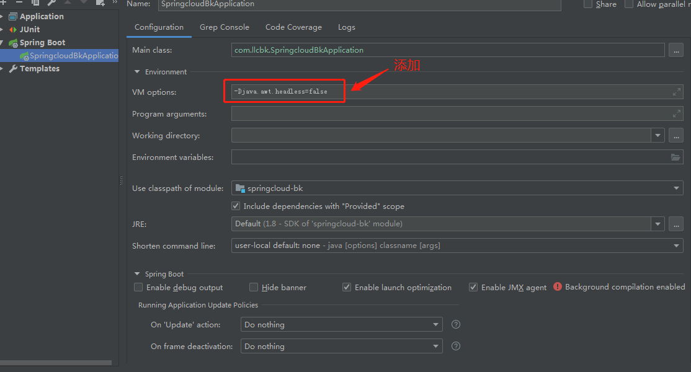Collapse the Spring Boot tree node

[2, 43]
